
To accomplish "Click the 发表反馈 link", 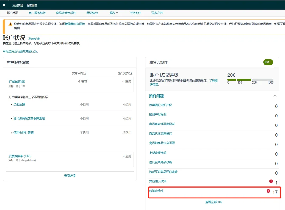I will tap(35, 39).
